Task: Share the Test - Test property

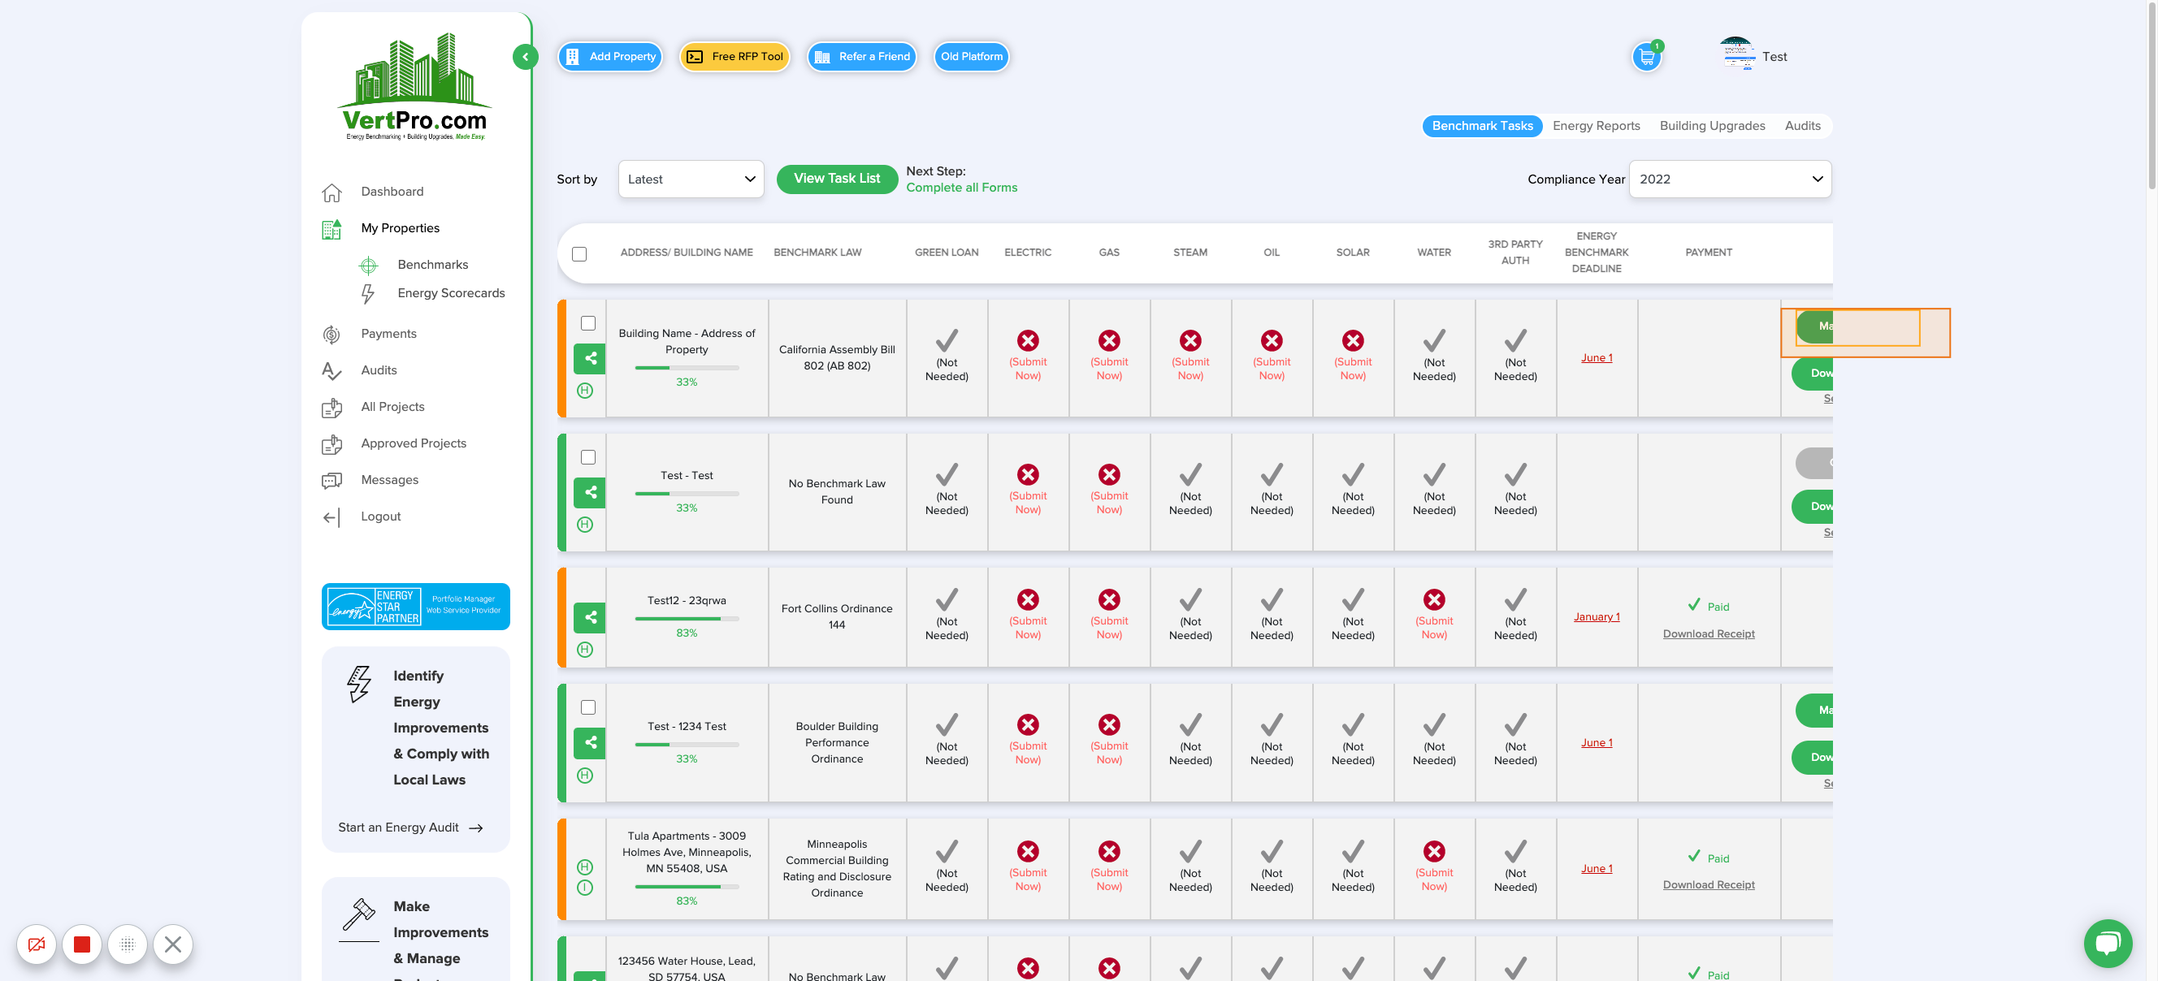Action: (x=590, y=492)
